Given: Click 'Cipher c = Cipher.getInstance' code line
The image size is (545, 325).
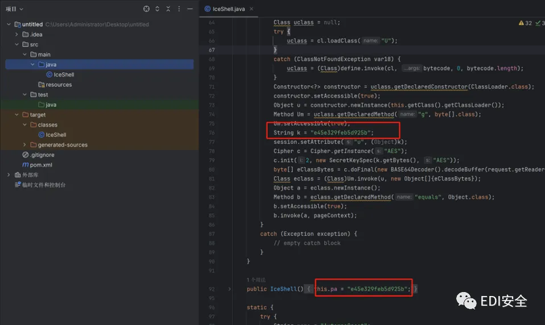Looking at the screenshot, I should coord(340,151).
